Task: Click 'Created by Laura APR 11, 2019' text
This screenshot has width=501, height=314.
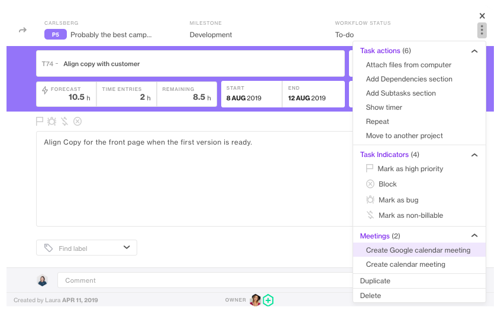Action: pos(56,300)
